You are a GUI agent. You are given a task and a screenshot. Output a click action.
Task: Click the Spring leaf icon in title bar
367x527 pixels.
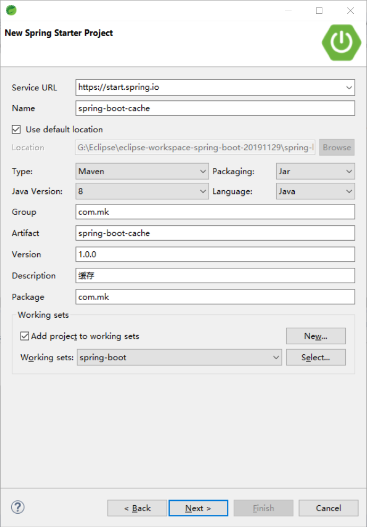pos(12,11)
